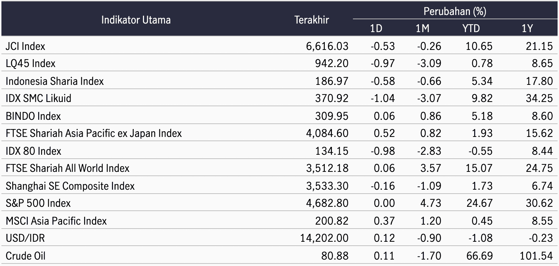
Task: Click FTSE Shariah Asia Pacific ex Japan Index
Action: 94,133
